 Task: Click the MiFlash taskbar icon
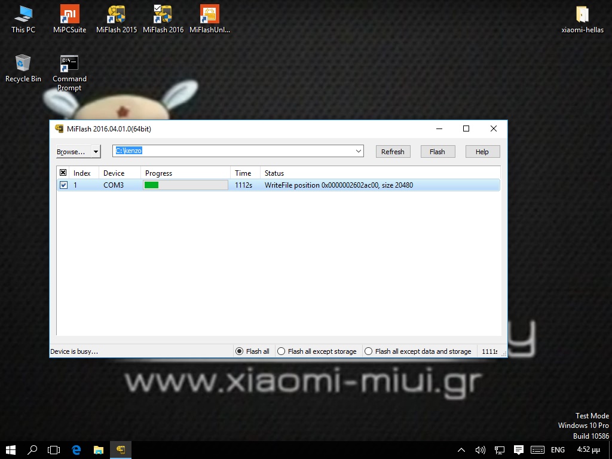[x=121, y=449]
